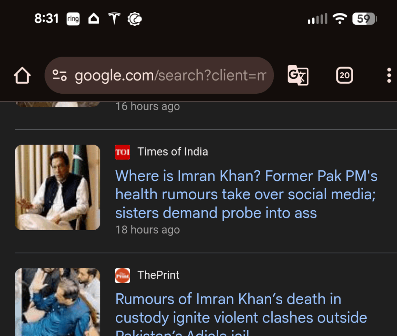Tap the Times of India article thumbnail
The height and width of the screenshot is (336, 397).
click(x=57, y=187)
